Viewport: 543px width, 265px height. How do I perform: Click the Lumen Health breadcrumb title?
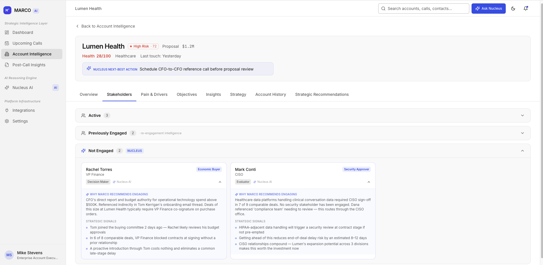[x=88, y=9]
